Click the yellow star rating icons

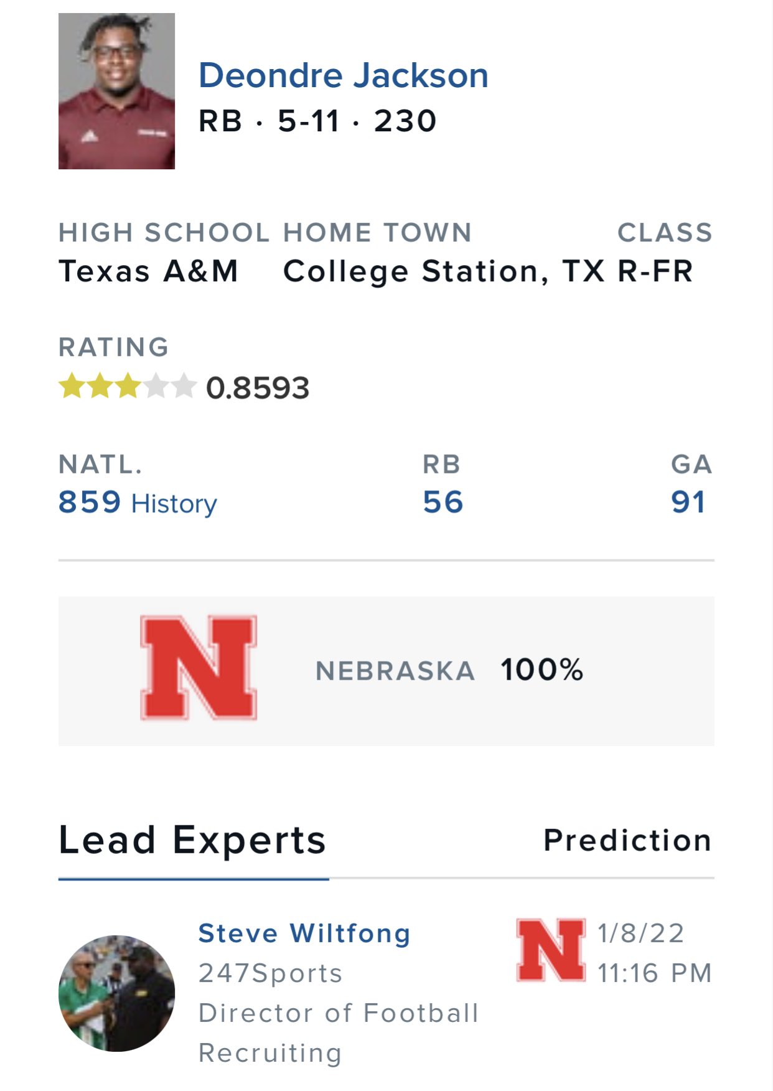(x=100, y=386)
